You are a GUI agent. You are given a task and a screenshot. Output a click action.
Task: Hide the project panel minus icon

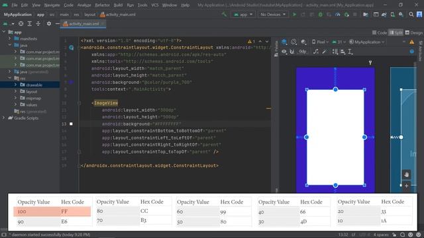[x=58, y=24]
